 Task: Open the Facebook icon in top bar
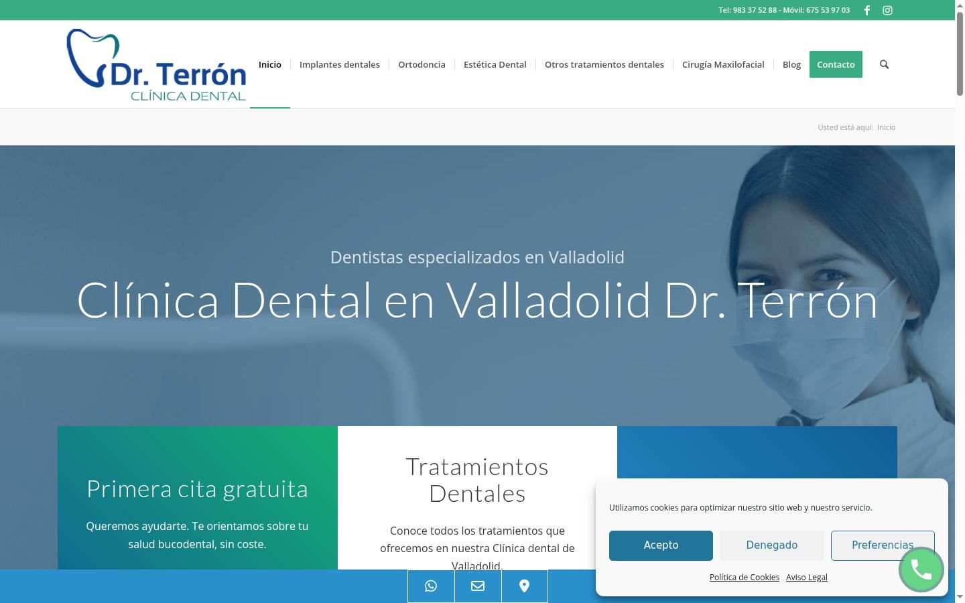click(x=867, y=10)
